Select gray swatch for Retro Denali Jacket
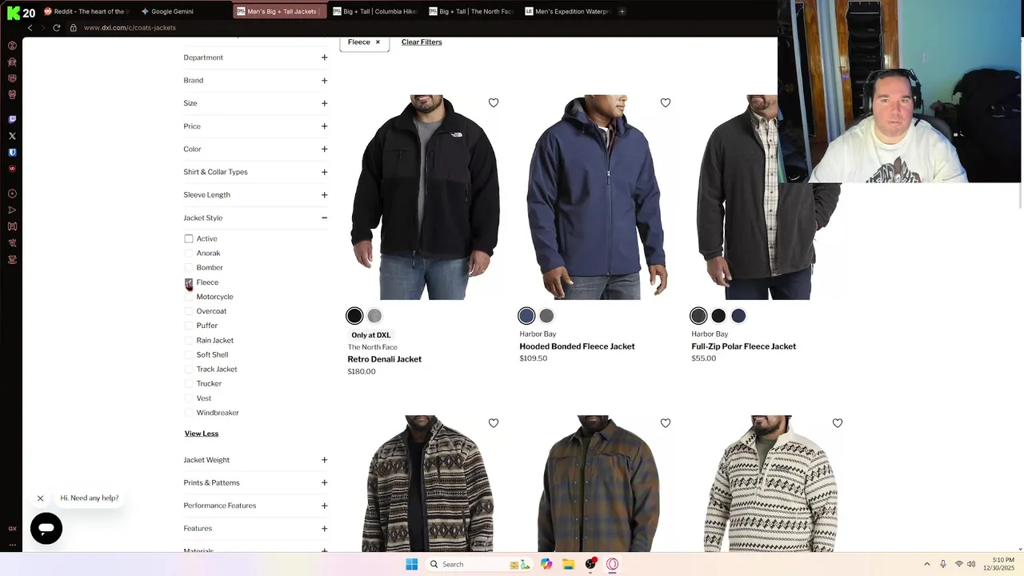Screen dimensions: 1024x576 coord(374,315)
